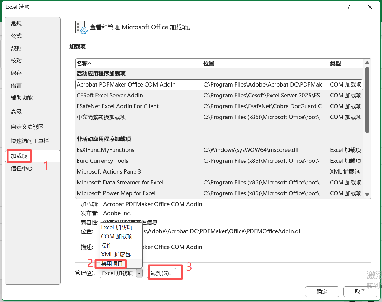The width and height of the screenshot is (382, 302).
Task: Click the 转到(G)... button
Action: tap(162, 273)
